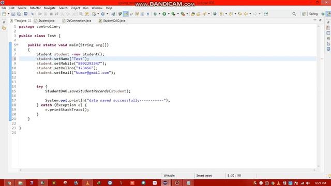Toggle the highlighted Mark Occurrences toolbar button
Image resolution: width=331 pixels, height=186 pixels.
[126, 14]
